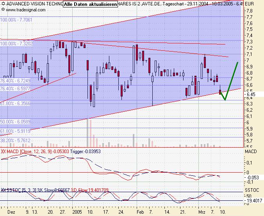264x216 pixels.
Task: Click the 0,1 label on MACD axis
Action: click(250, 163)
